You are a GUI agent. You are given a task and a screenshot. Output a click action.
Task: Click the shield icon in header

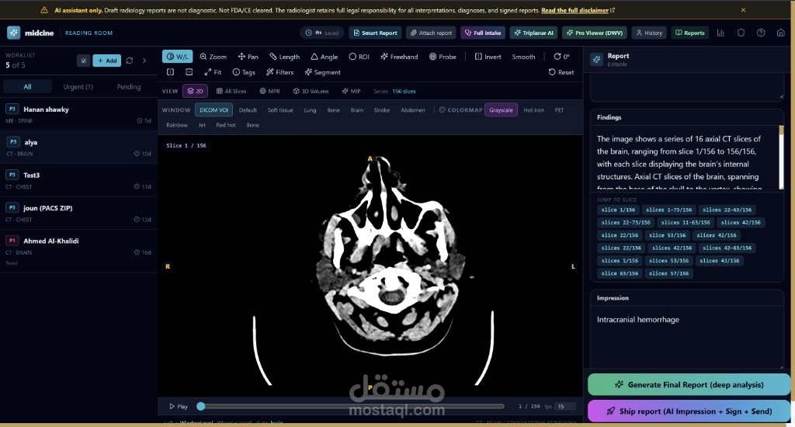coord(741,33)
